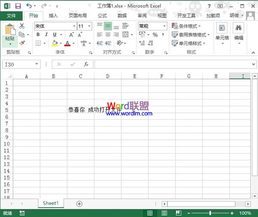The height and width of the screenshot is (217, 258).
Task: Toggle align text left
Action: pyautogui.click(x=100, y=34)
